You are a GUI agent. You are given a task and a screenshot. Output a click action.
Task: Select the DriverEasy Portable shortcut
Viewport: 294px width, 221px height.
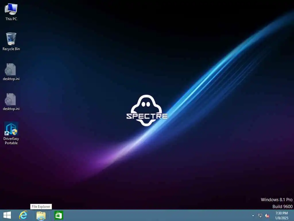tap(11, 133)
